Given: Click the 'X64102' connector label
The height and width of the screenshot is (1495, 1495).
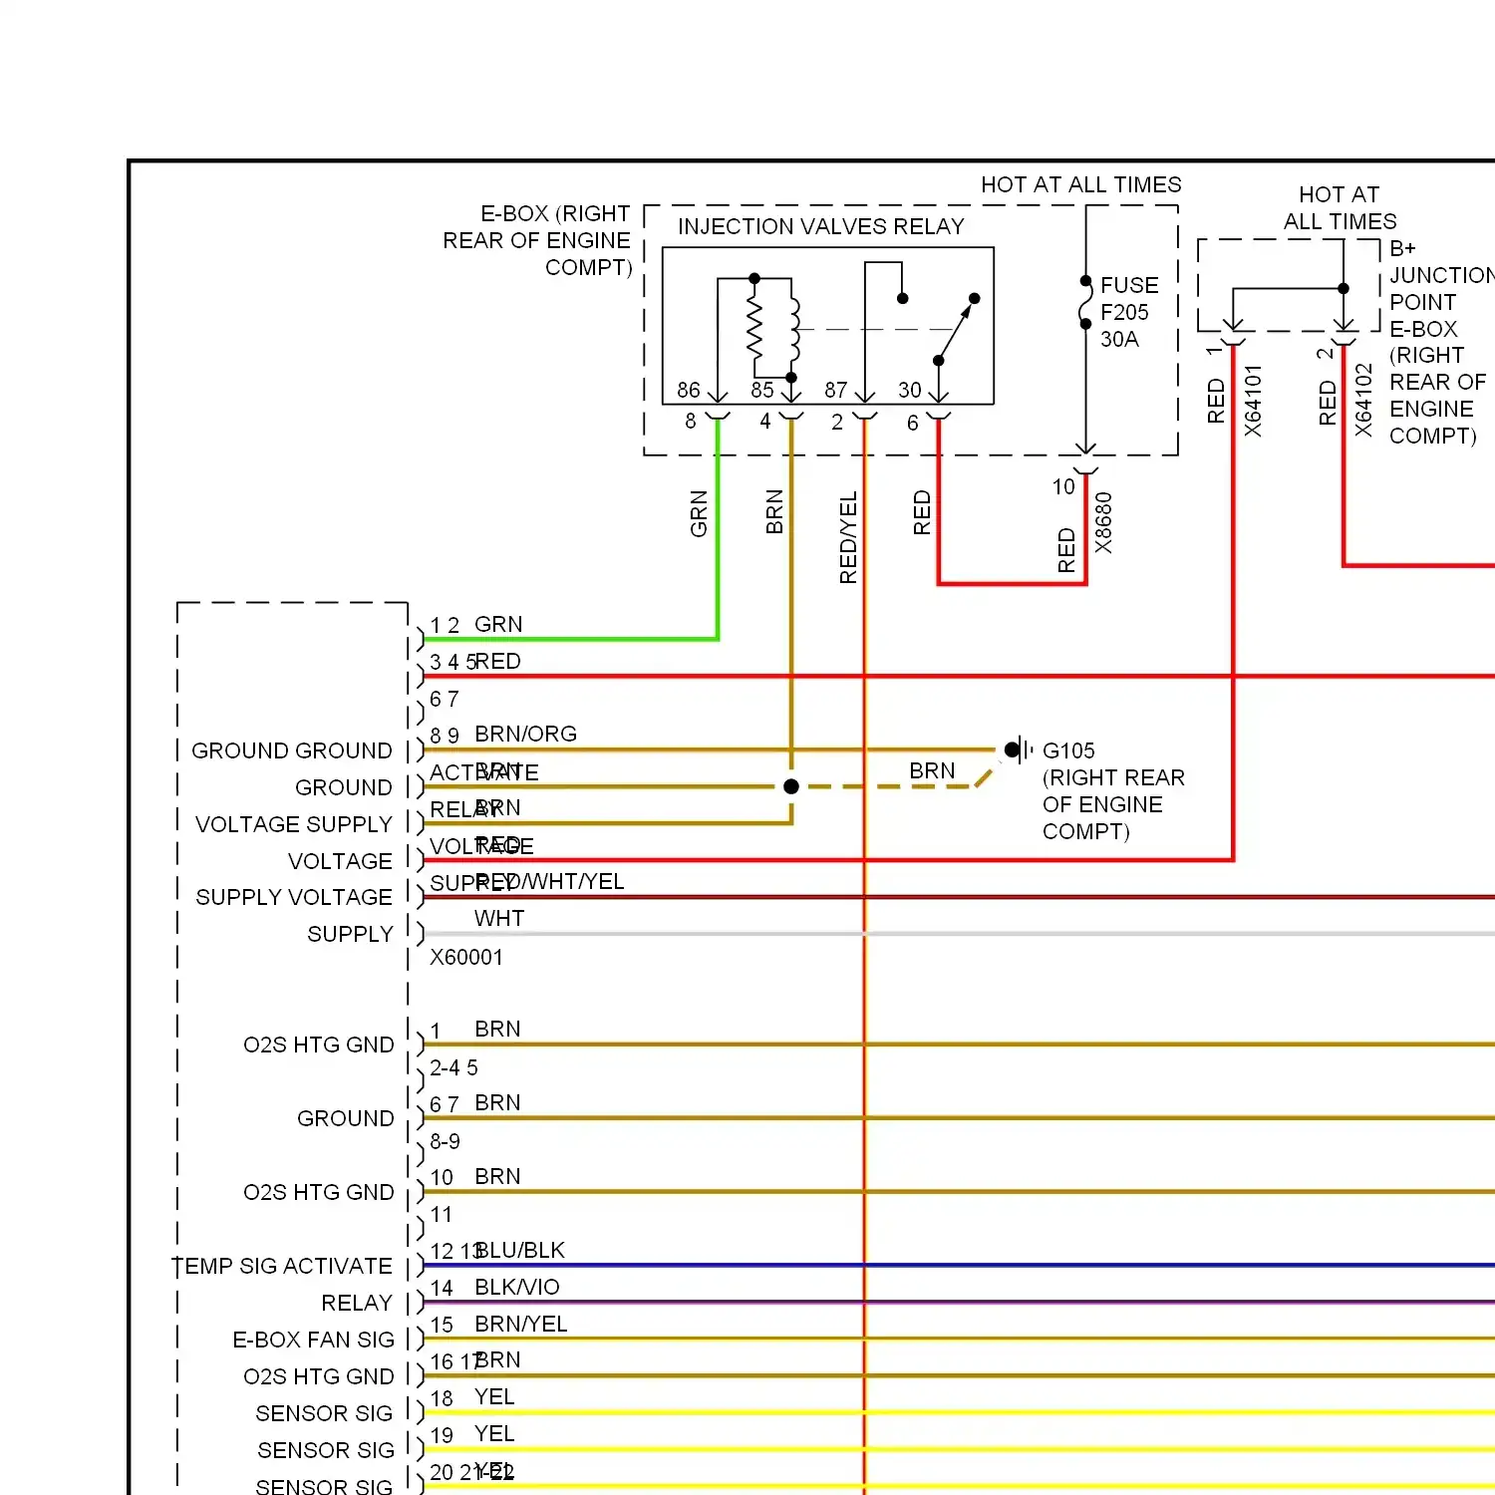Looking at the screenshot, I should (1363, 400).
